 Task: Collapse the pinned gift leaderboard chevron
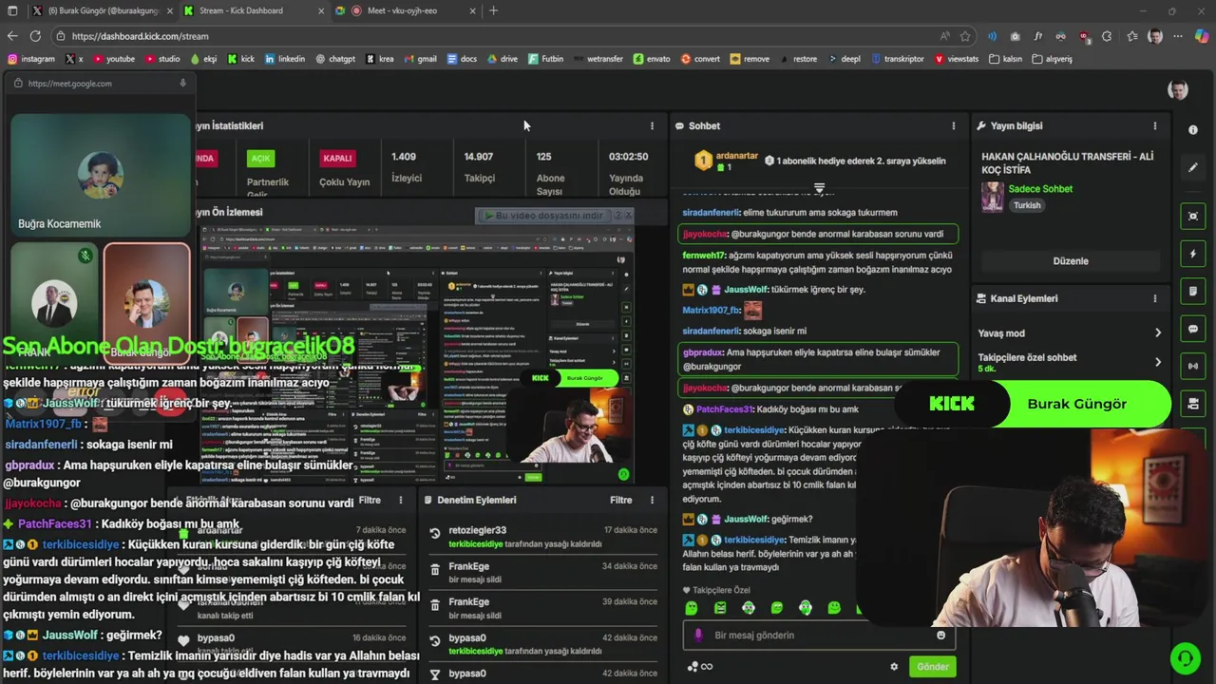coord(819,189)
